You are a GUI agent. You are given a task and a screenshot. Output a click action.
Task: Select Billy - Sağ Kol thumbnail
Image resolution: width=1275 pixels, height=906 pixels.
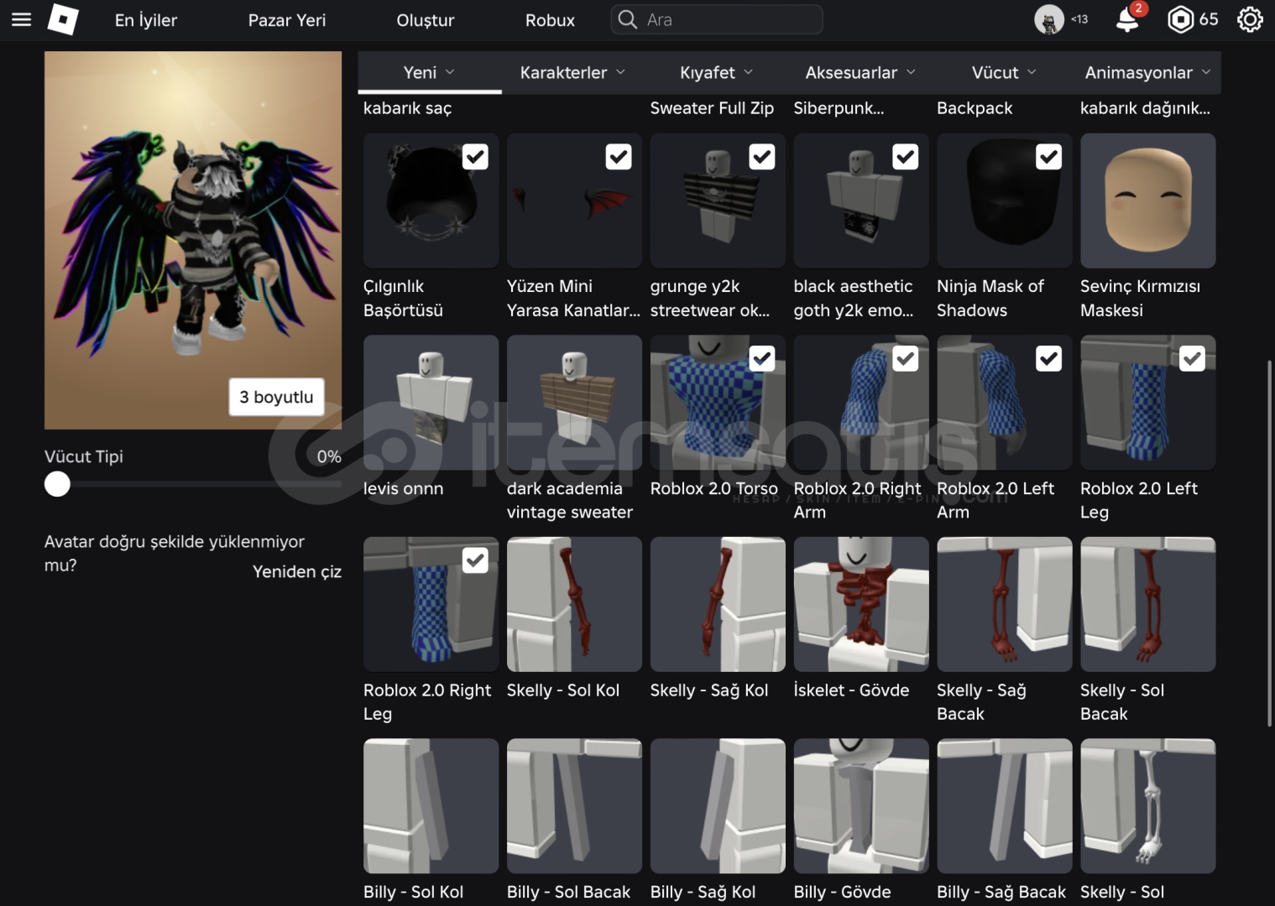click(x=718, y=806)
